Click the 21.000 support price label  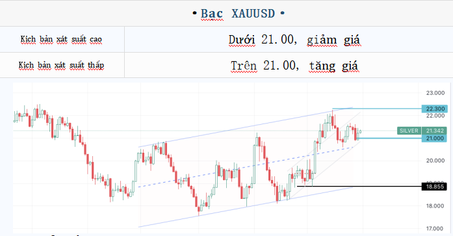435,138
